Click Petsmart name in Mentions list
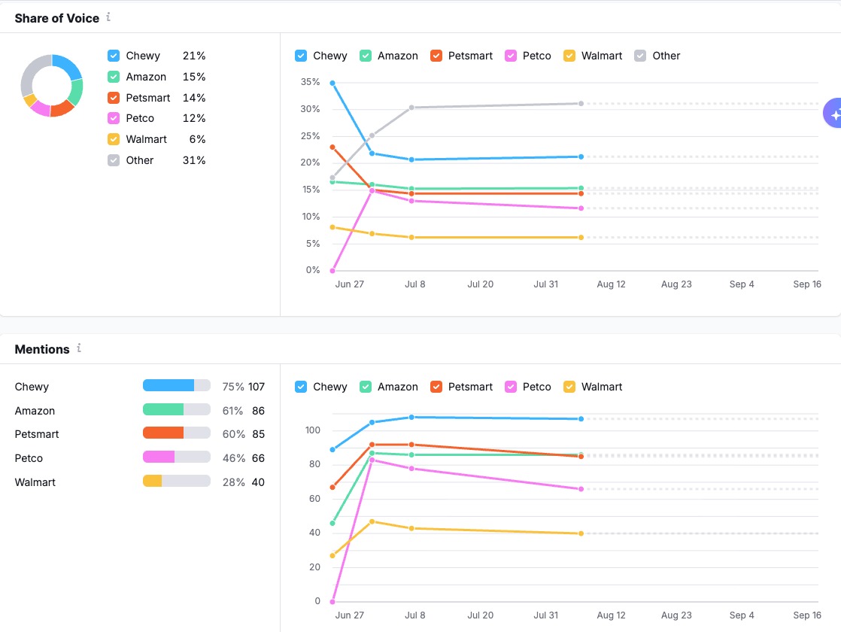Image resolution: width=841 pixels, height=632 pixels. coord(36,434)
